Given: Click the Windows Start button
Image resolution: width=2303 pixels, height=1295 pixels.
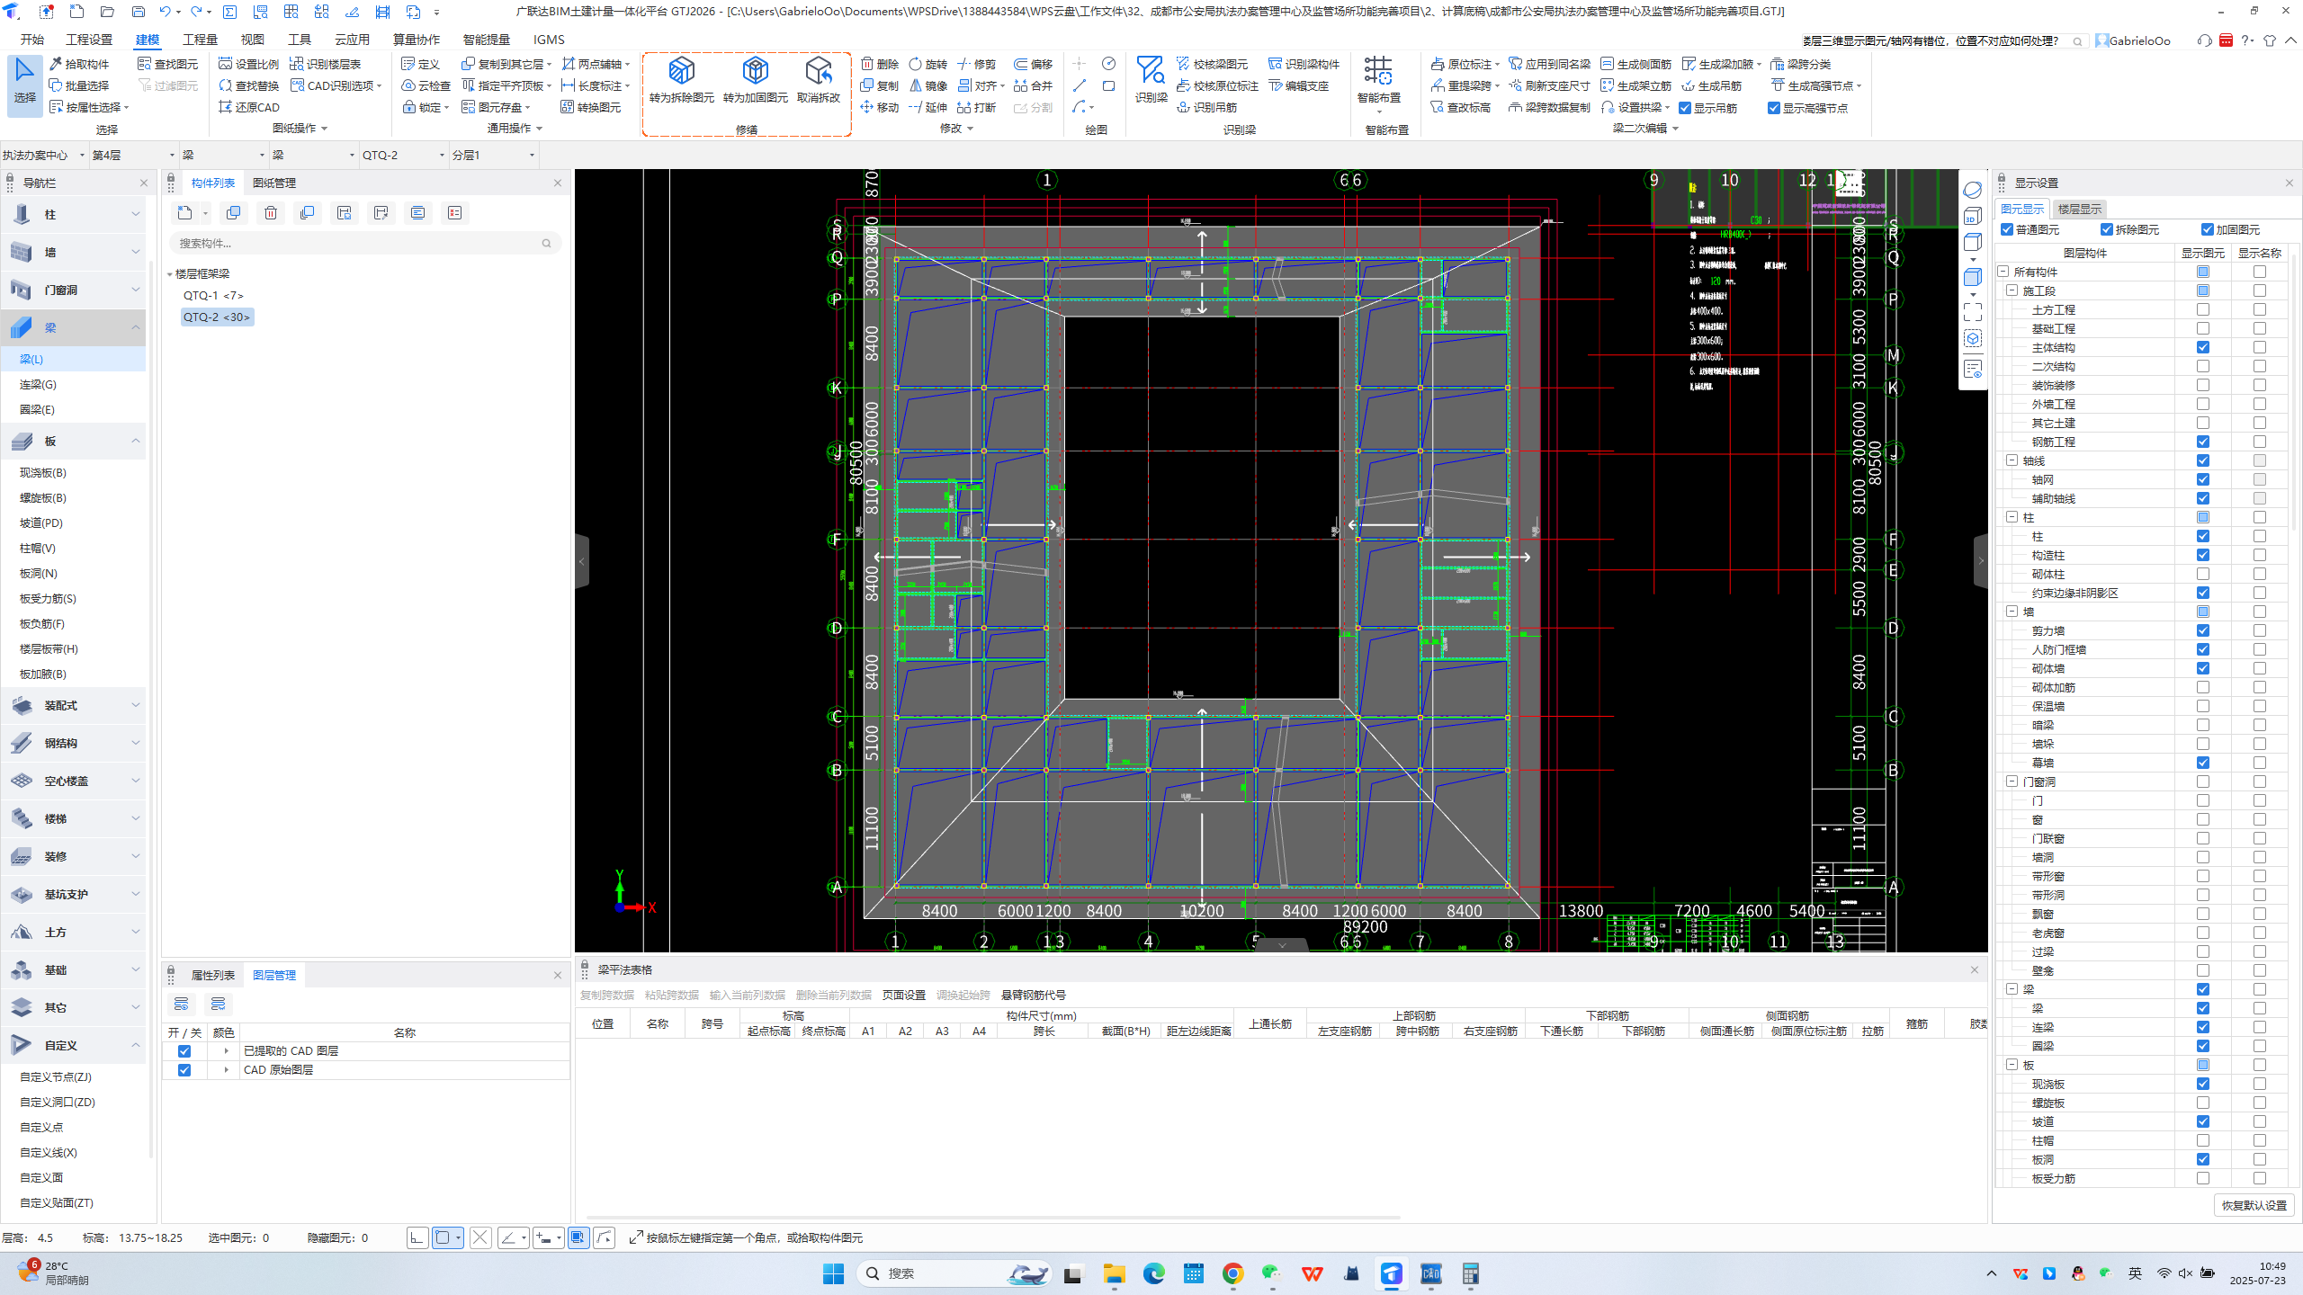Looking at the screenshot, I should tap(833, 1273).
